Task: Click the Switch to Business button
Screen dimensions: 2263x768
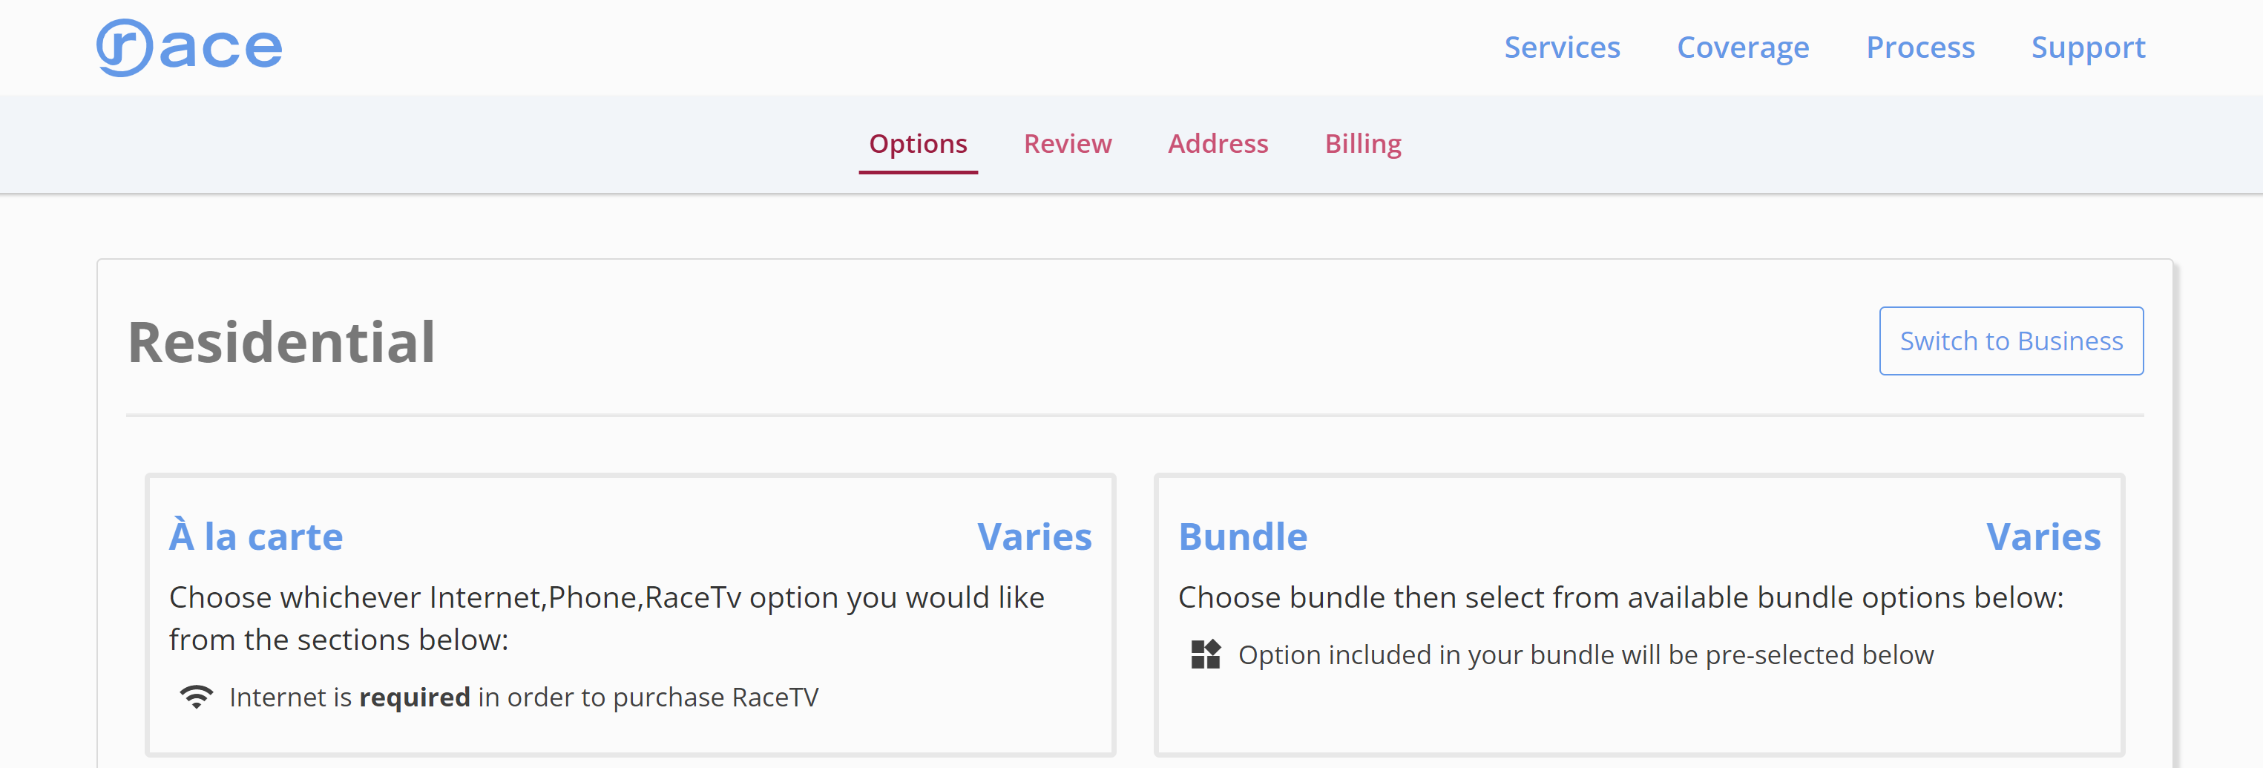Action: (2011, 341)
